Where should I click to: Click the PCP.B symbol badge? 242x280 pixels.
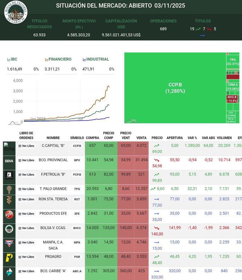click(x=77, y=175)
